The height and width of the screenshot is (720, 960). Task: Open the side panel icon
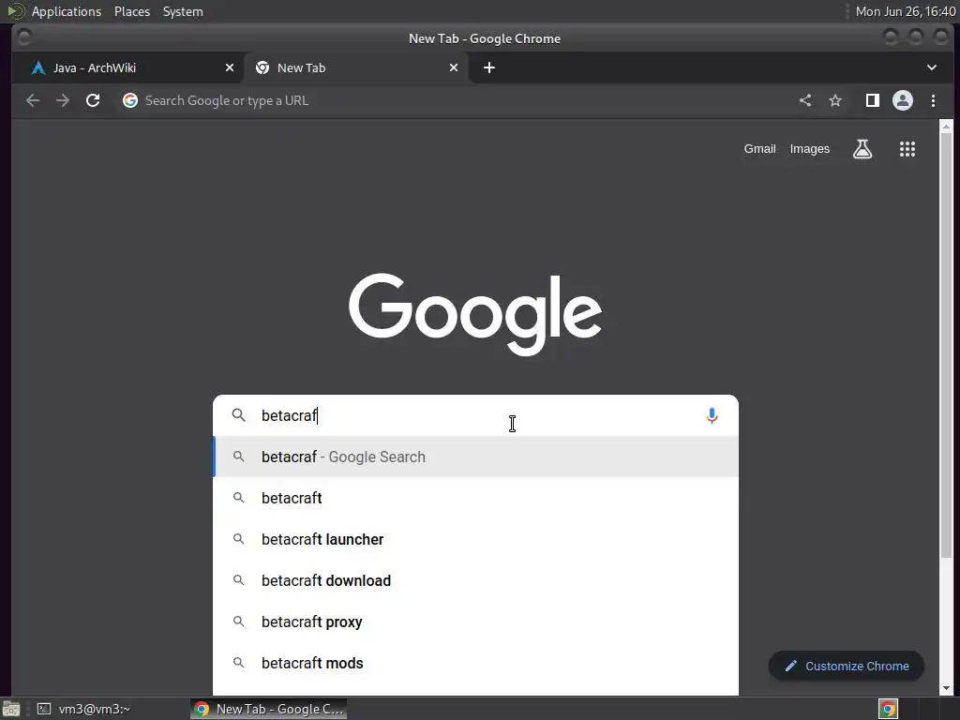(873, 100)
